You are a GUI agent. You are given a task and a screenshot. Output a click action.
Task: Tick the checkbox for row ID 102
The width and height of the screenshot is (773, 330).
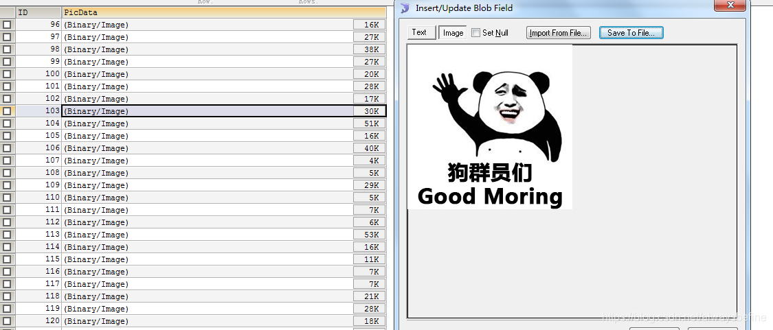pos(7,99)
